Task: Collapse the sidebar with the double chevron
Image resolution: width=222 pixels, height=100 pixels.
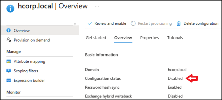Action: click(x=75, y=24)
